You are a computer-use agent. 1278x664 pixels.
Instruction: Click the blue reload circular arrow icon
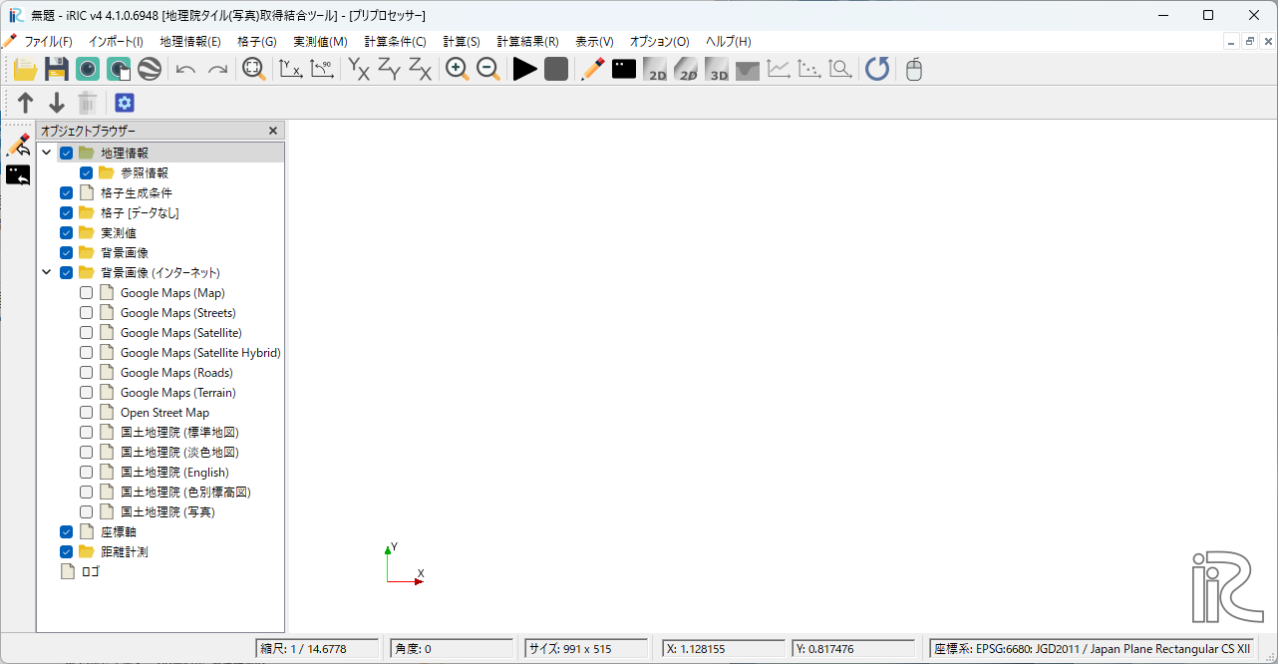point(877,69)
